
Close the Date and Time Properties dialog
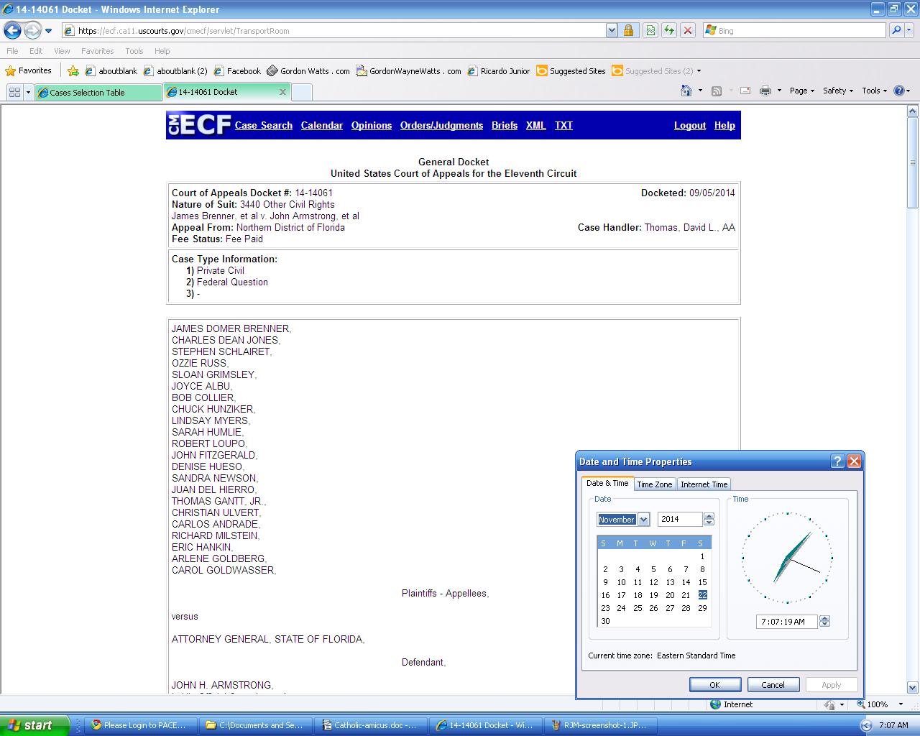pos(854,461)
